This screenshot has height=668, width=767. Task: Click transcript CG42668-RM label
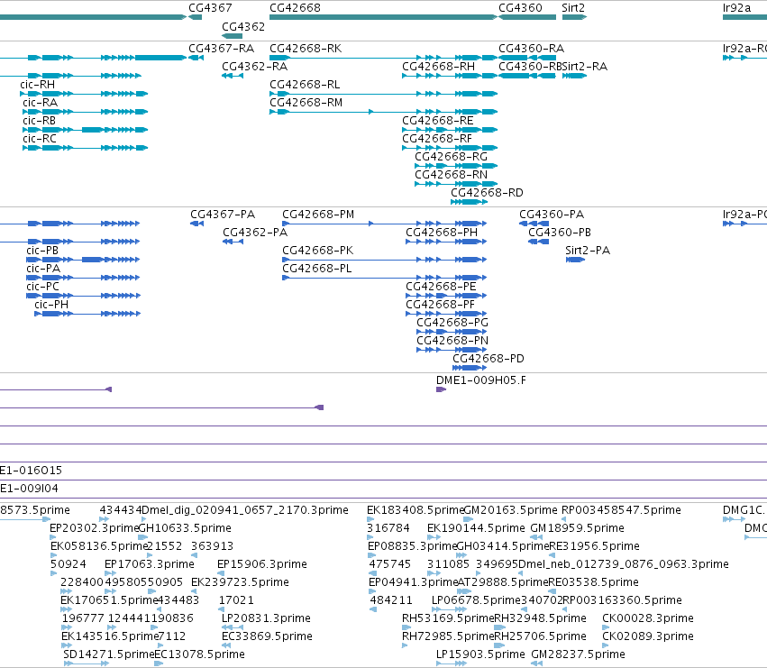[x=306, y=103]
